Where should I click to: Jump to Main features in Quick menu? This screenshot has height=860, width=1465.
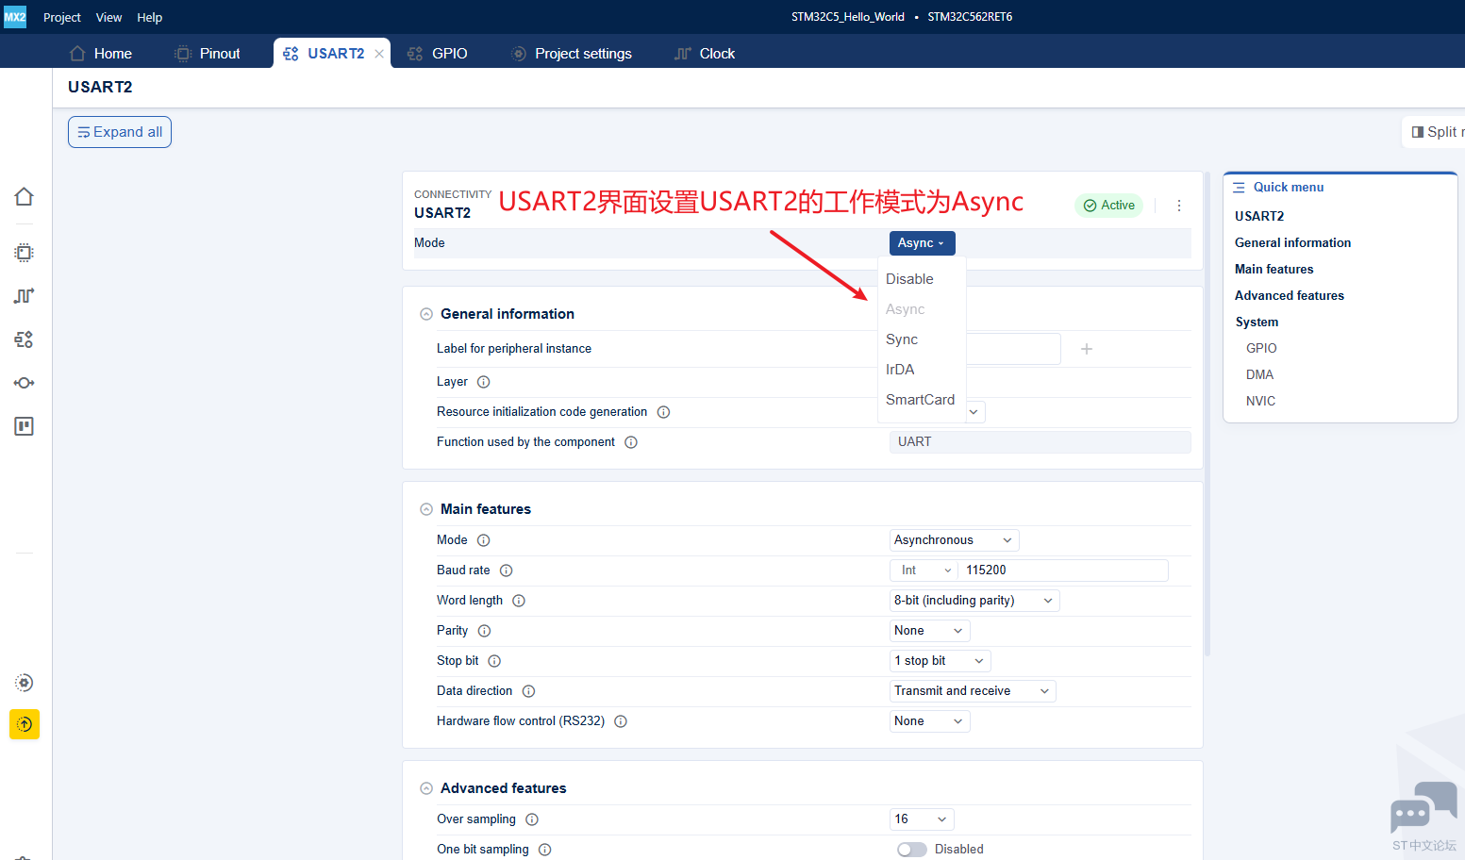tap(1274, 270)
